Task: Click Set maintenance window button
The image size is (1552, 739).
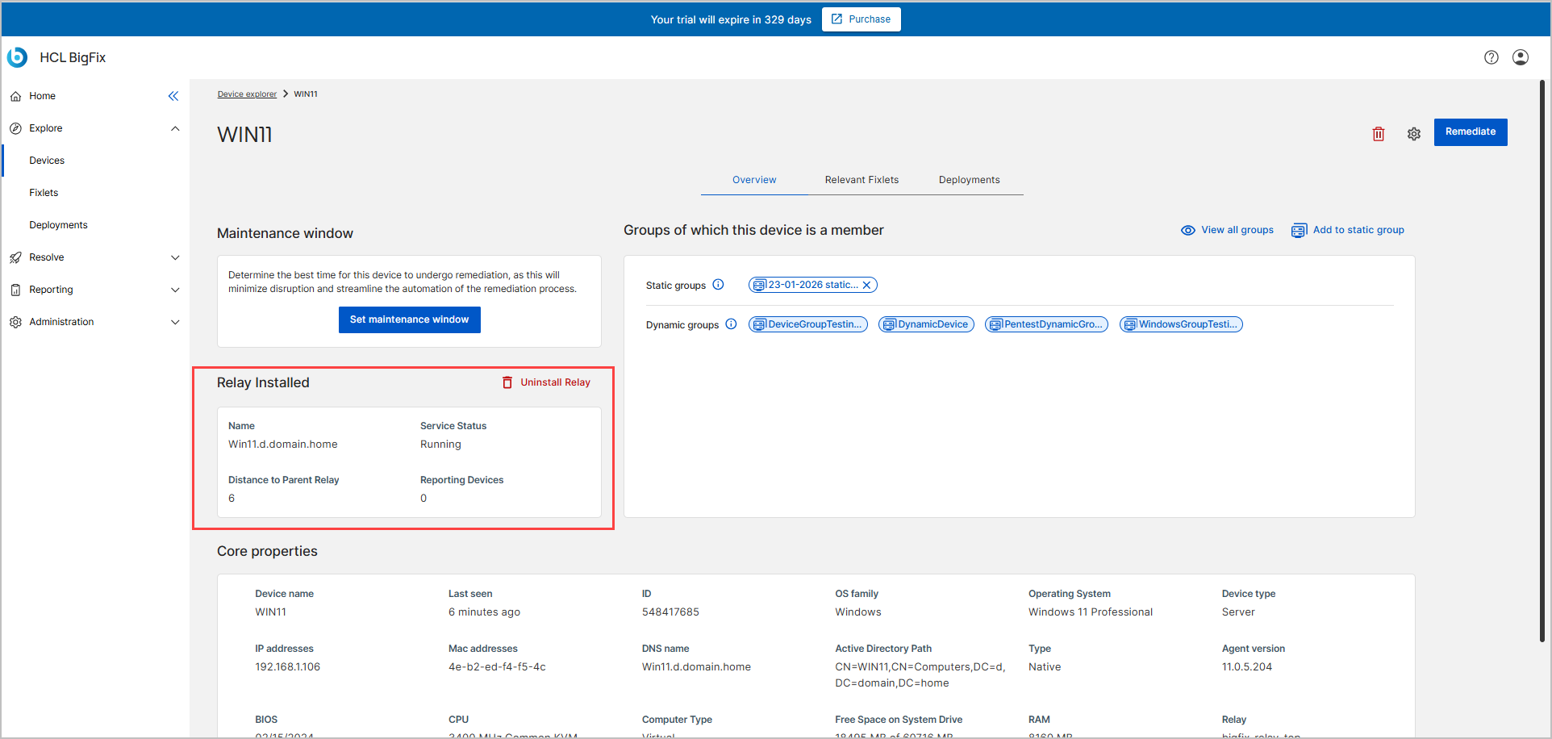Action: (x=409, y=319)
